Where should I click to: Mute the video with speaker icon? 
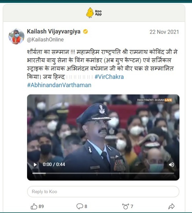[172, 165]
